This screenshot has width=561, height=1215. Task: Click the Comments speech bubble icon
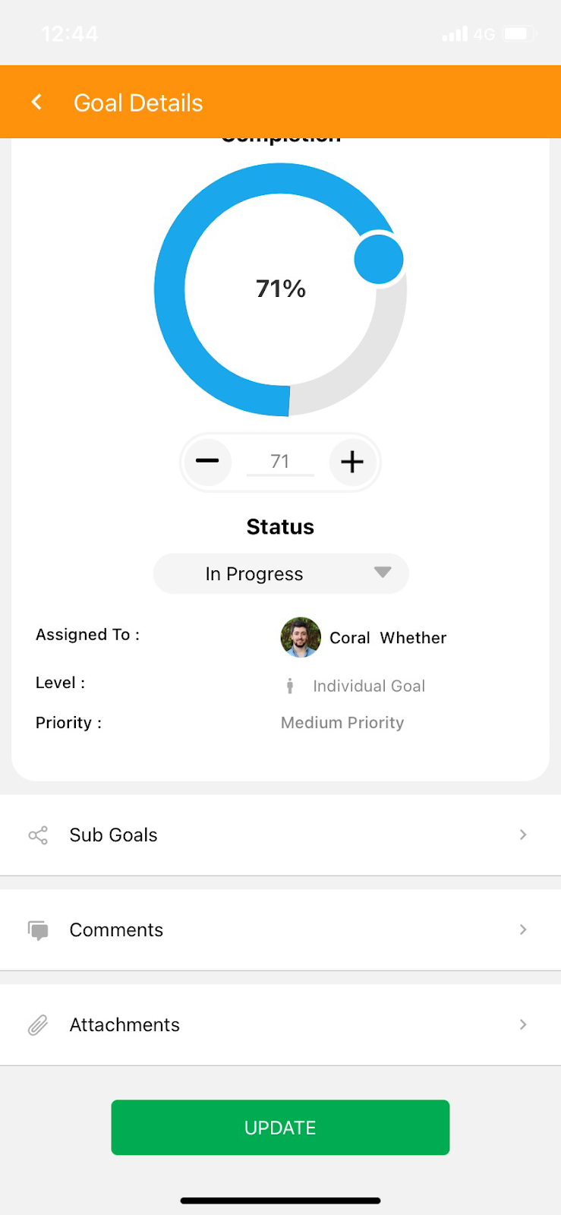coord(38,930)
